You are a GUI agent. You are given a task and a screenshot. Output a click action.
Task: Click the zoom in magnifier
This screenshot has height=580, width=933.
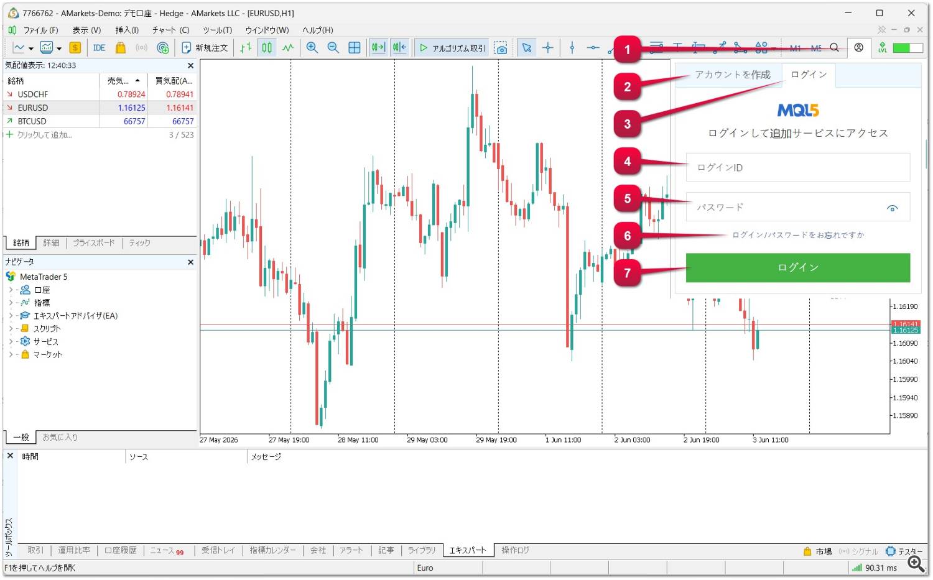click(x=312, y=48)
